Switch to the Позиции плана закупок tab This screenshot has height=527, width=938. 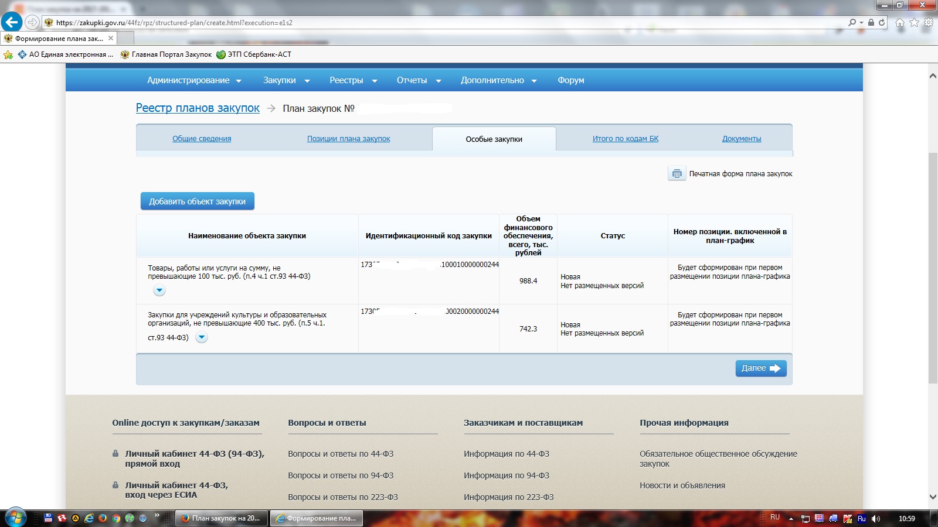coord(348,139)
